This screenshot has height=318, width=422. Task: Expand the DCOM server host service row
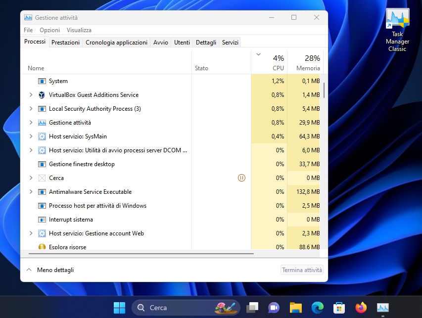point(31,150)
